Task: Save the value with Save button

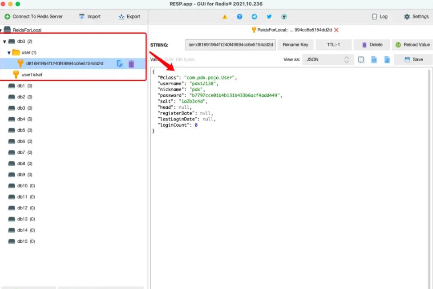Action: click(413, 59)
